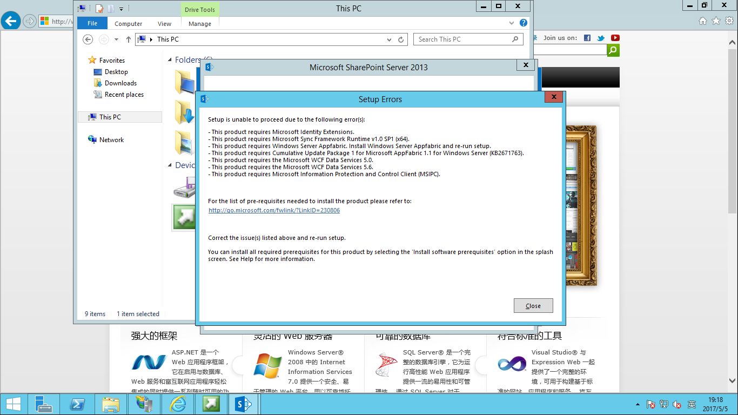Select the Pictures folder icon in Folders list

[185, 143]
